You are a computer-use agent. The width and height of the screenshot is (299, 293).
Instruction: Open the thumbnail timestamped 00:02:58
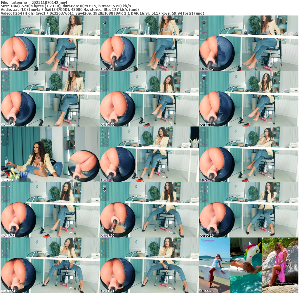(x=50, y=43)
